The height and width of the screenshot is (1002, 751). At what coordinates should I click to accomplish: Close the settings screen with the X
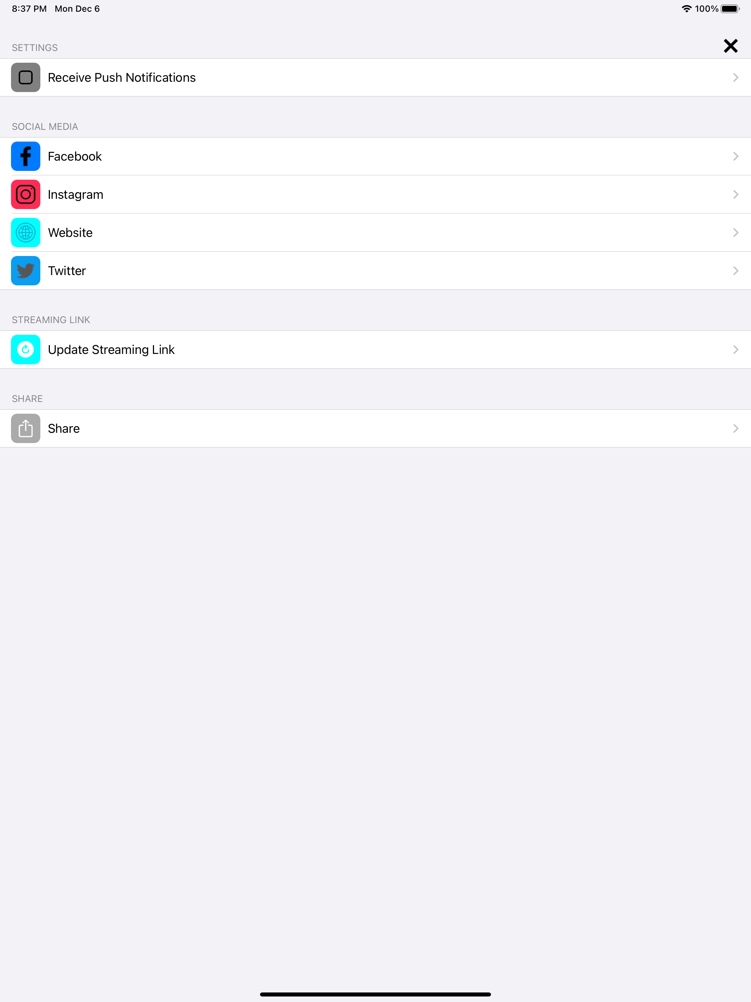(730, 46)
